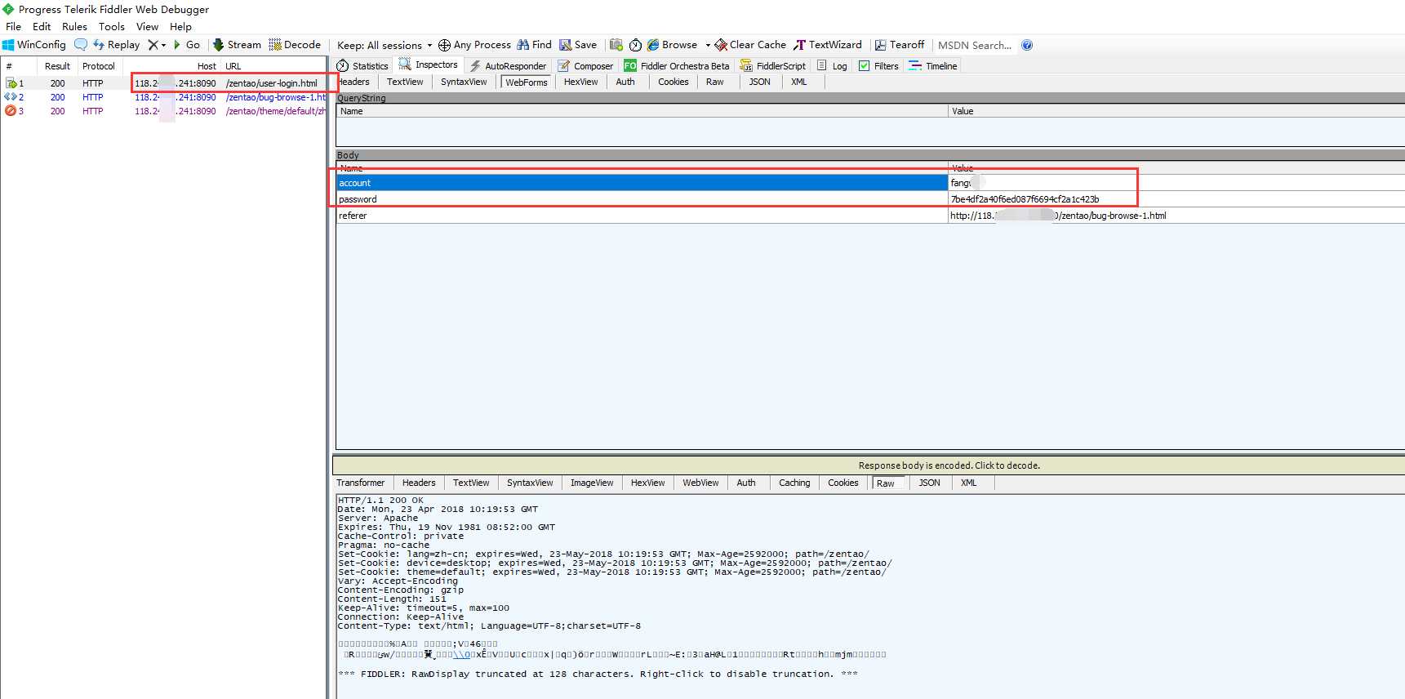This screenshot has height=699, width=1405.
Task: Open Find sessions binoculars tool
Action: [x=534, y=45]
